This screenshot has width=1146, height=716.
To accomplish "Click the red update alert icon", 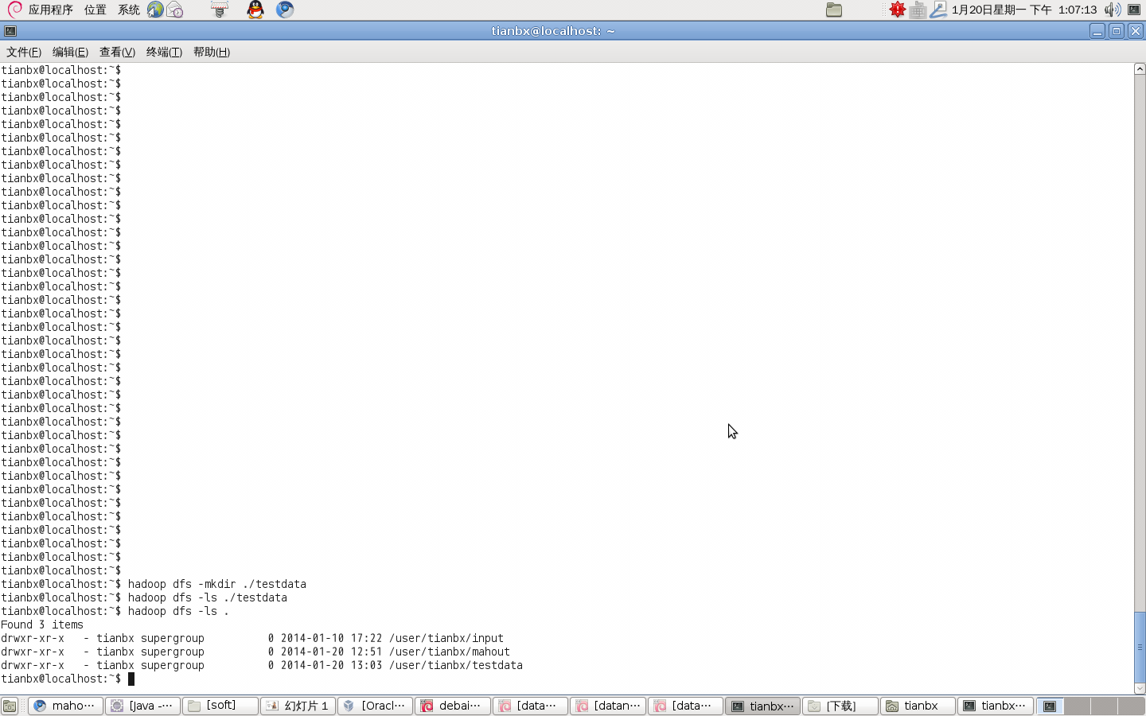I will [898, 10].
